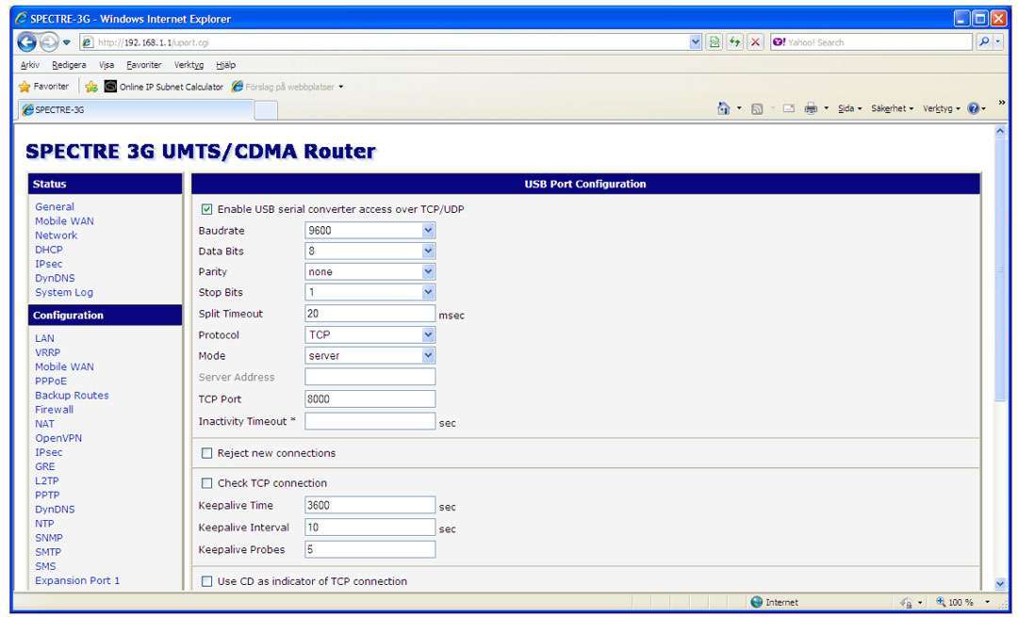Image resolution: width=1018 pixels, height=617 pixels.
Task: Open the Hjälp menu
Action: click(226, 65)
